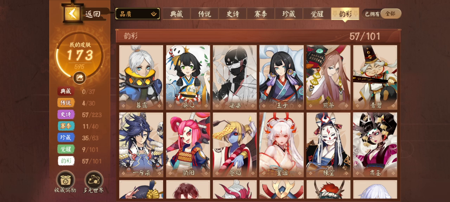
Task: Select the 韵彩 category badge in sidebar
Action: coord(66,161)
